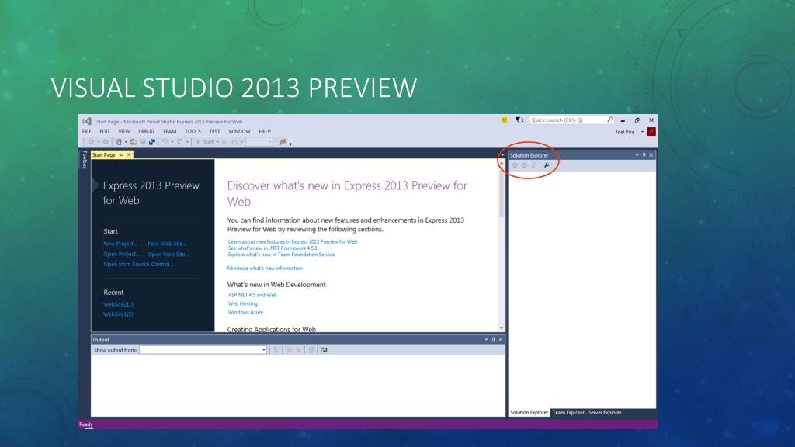Click the browser Refresh toolbar icon
The height and width of the screenshot is (447, 795).
tap(234, 142)
